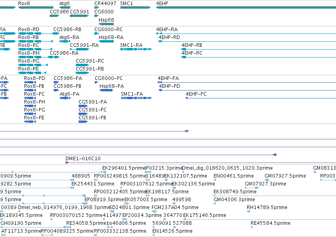The image size is (336, 237).
Task: Click the Atg6-RA transcript label
Action: 69,37
